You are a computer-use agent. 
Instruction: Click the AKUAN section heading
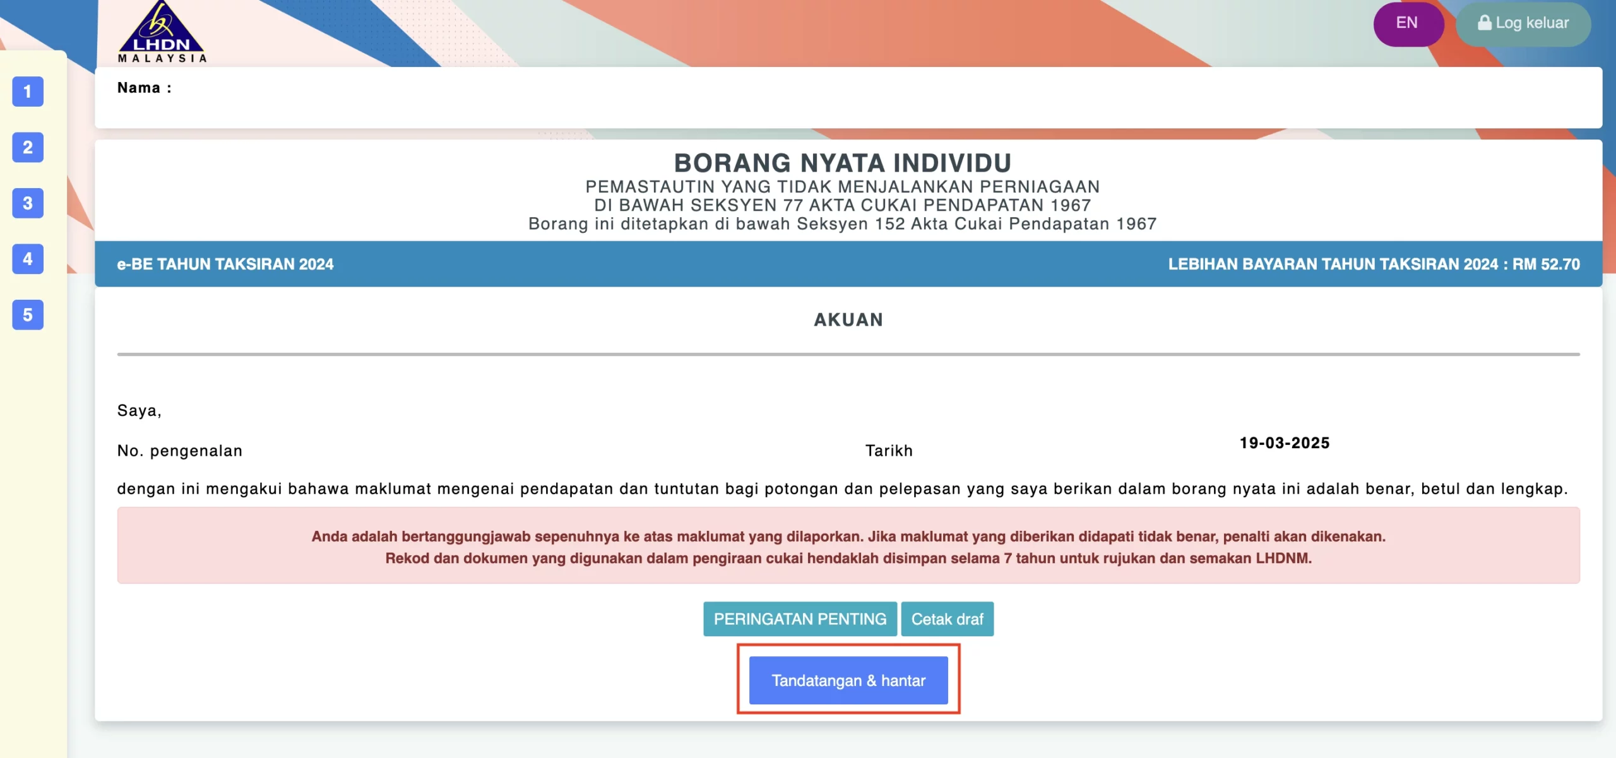pos(848,319)
